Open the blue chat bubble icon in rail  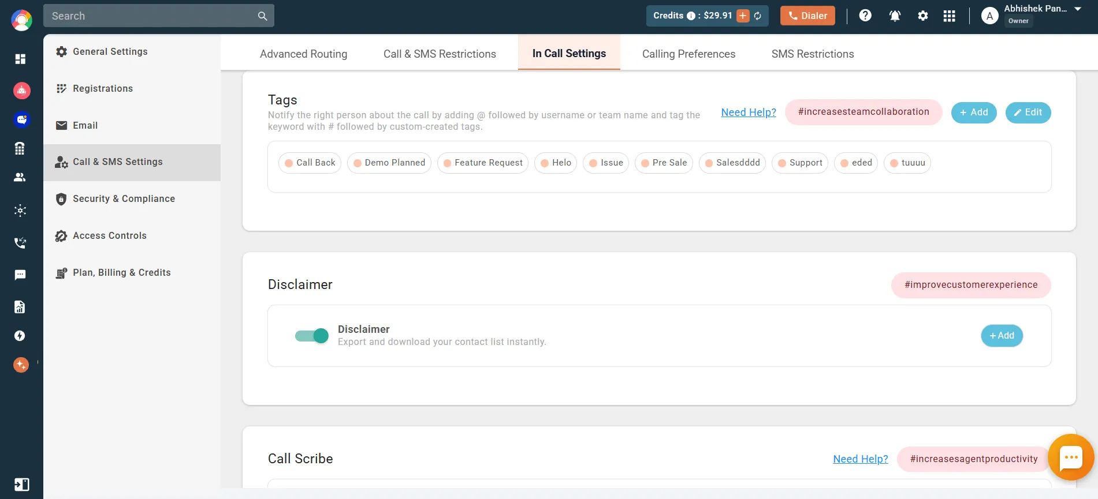pyautogui.click(x=21, y=119)
